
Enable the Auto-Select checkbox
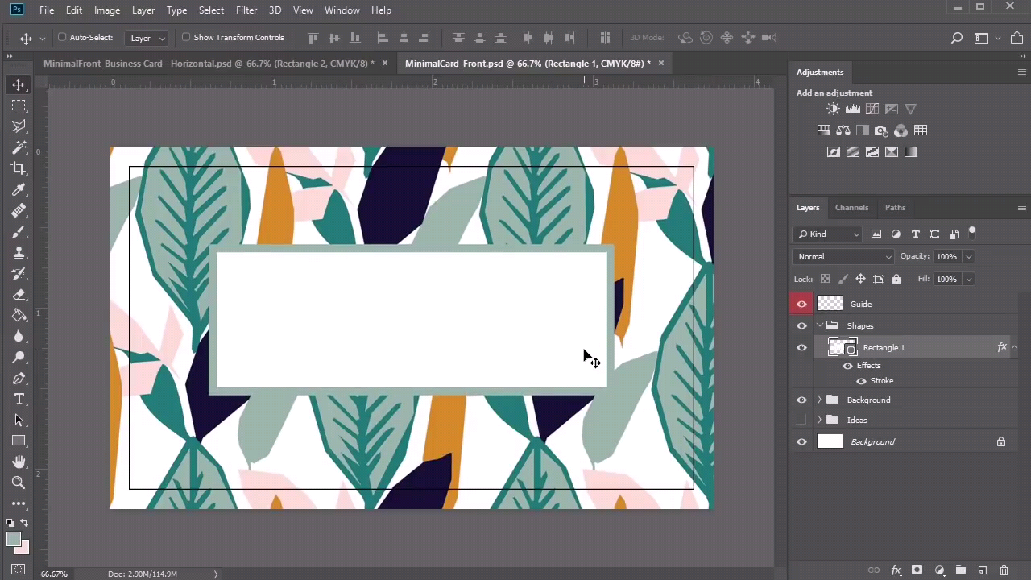click(62, 37)
